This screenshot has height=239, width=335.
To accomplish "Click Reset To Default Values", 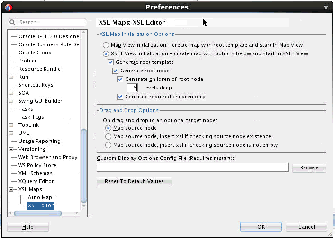I will 134,181.
